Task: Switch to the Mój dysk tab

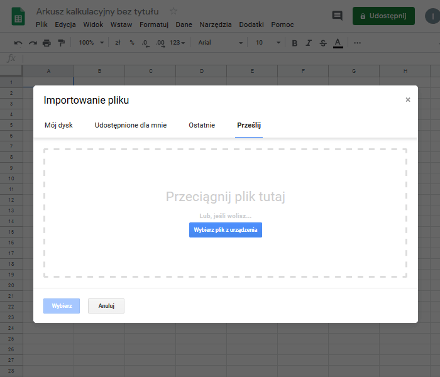Action: pyautogui.click(x=58, y=125)
